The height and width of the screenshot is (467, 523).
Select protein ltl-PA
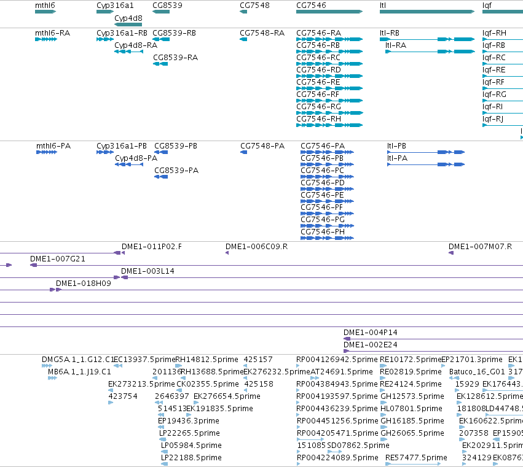pyautogui.click(x=426, y=164)
